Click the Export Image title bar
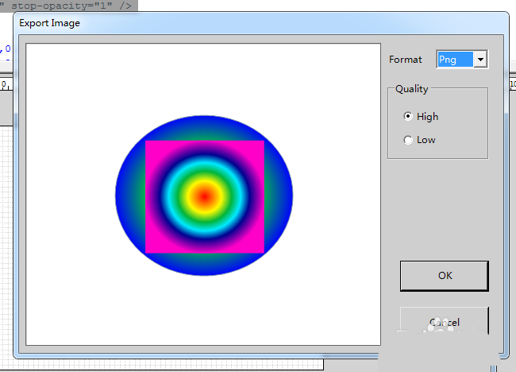The height and width of the screenshot is (372, 516). 261,23
